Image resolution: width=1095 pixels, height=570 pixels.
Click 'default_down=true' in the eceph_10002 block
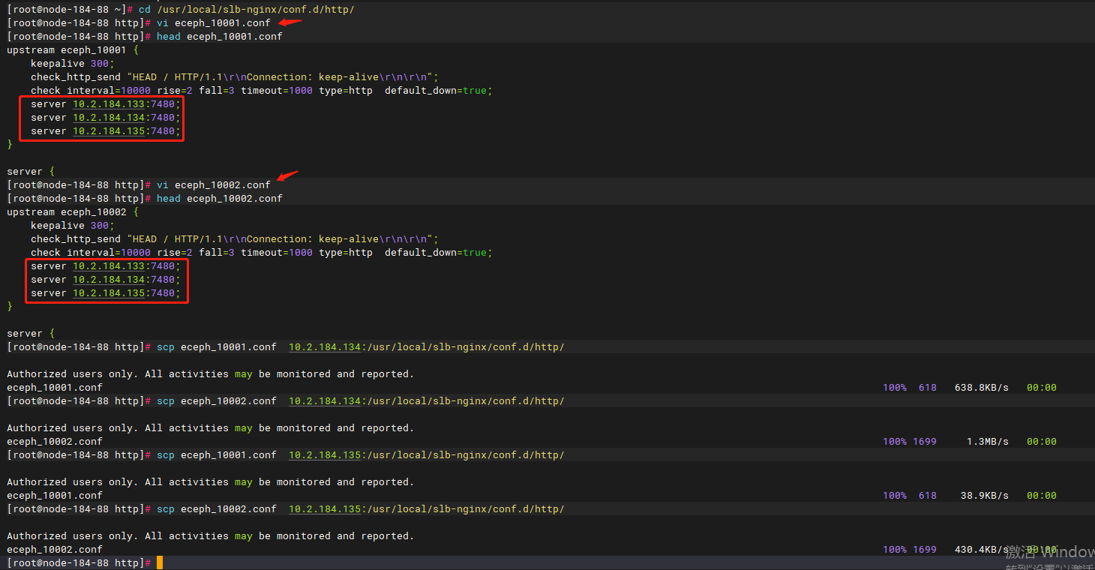pyautogui.click(x=436, y=252)
